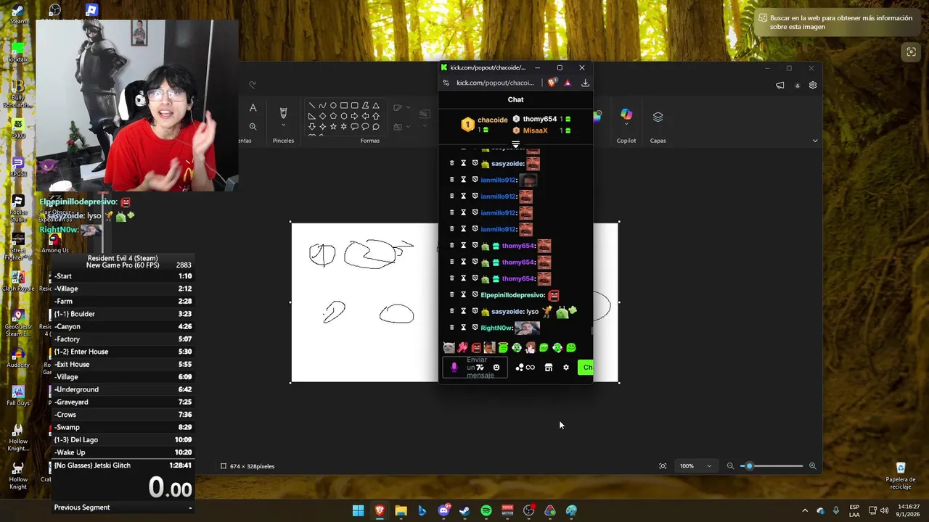Click the green Chat send button
This screenshot has width=929, height=522.
(585, 368)
